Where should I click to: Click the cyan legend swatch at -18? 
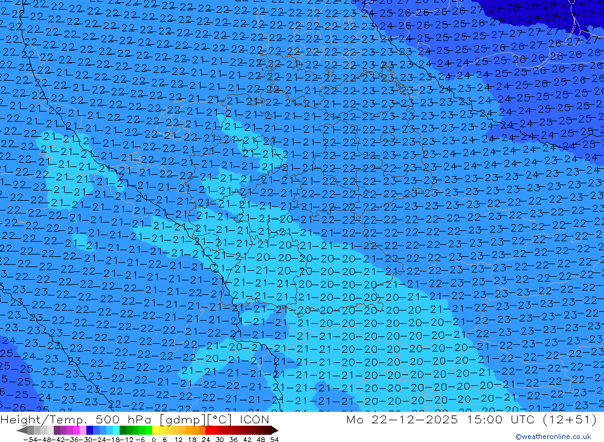116,431
